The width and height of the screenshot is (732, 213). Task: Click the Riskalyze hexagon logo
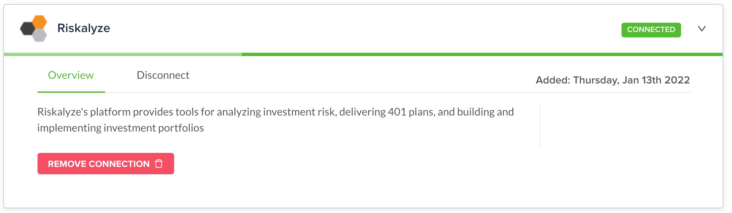click(33, 28)
